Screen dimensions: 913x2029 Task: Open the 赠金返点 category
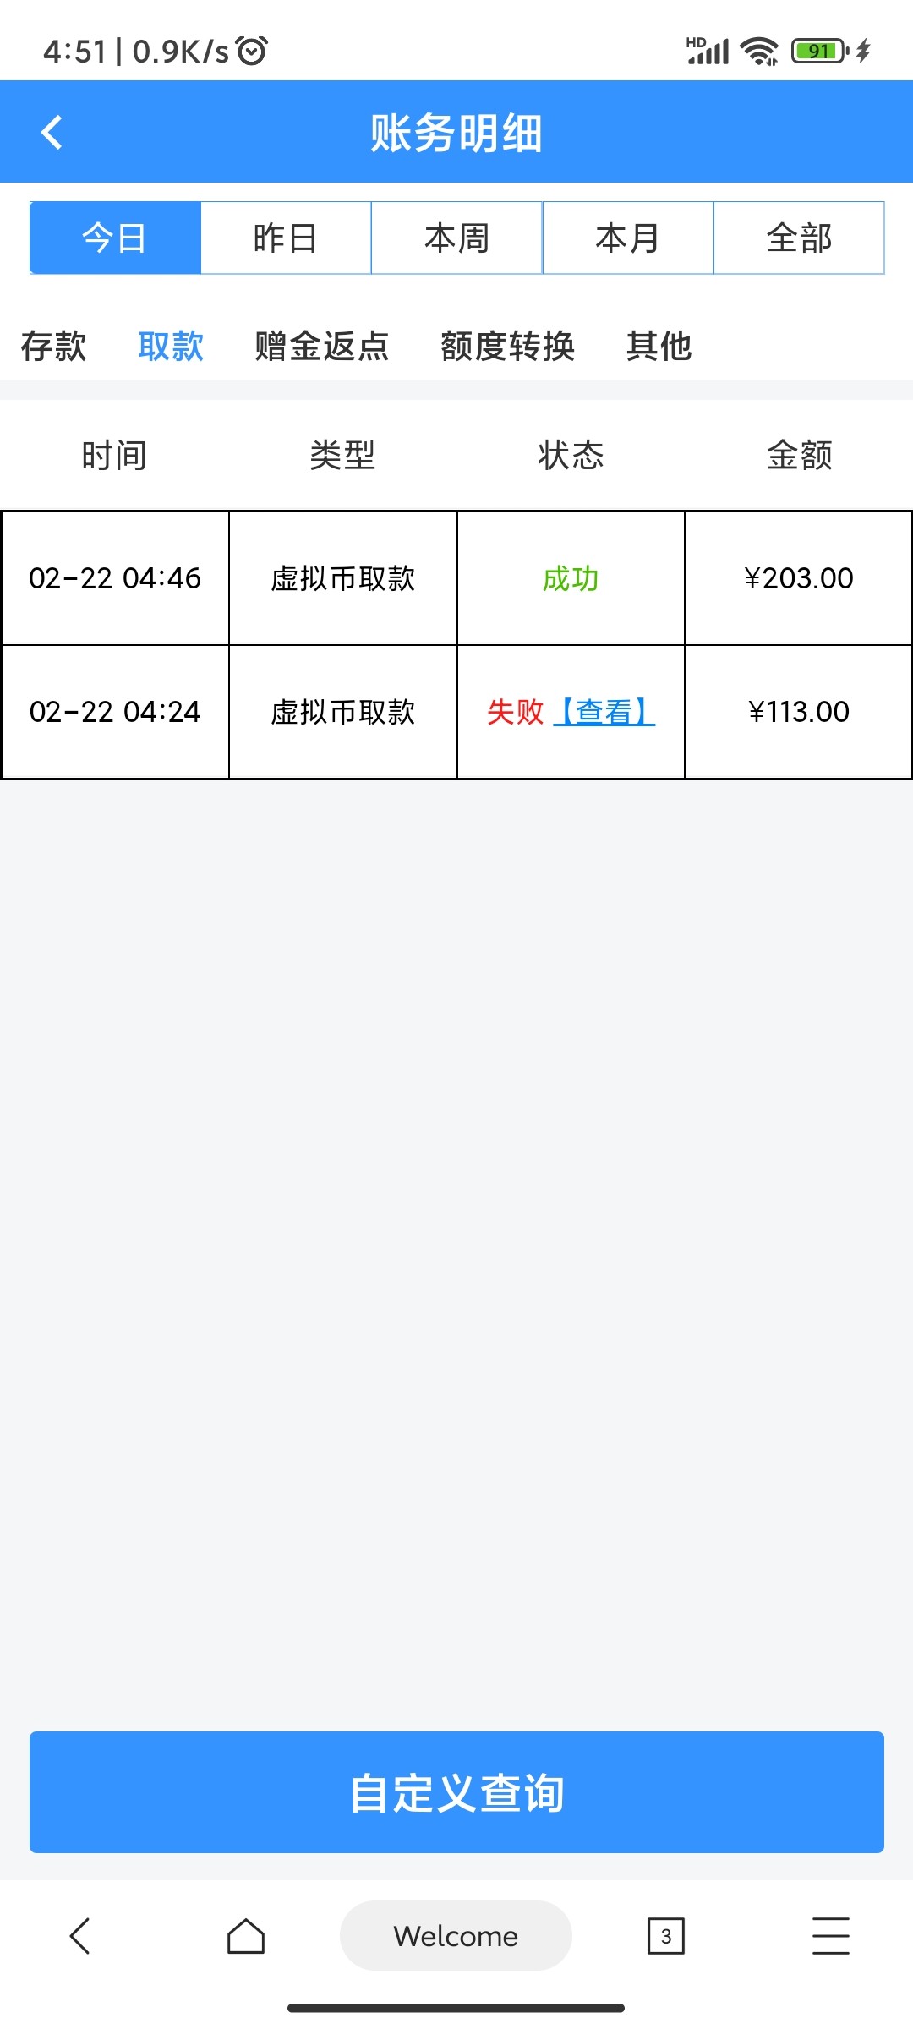tap(321, 347)
